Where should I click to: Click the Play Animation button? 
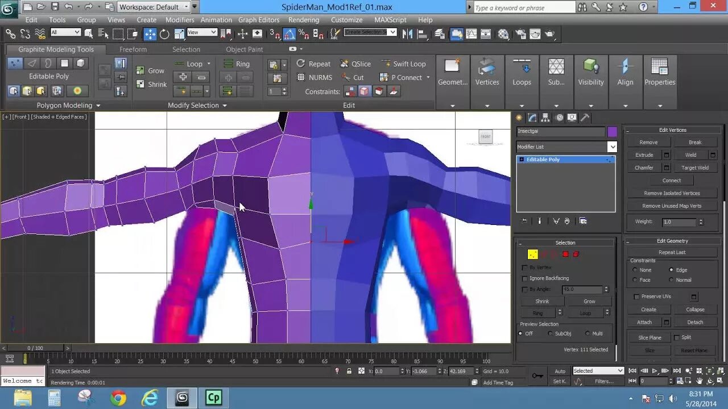coord(655,371)
